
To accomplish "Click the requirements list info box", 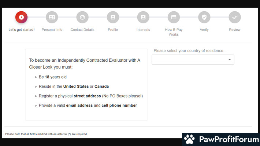I will pos(86,84).
